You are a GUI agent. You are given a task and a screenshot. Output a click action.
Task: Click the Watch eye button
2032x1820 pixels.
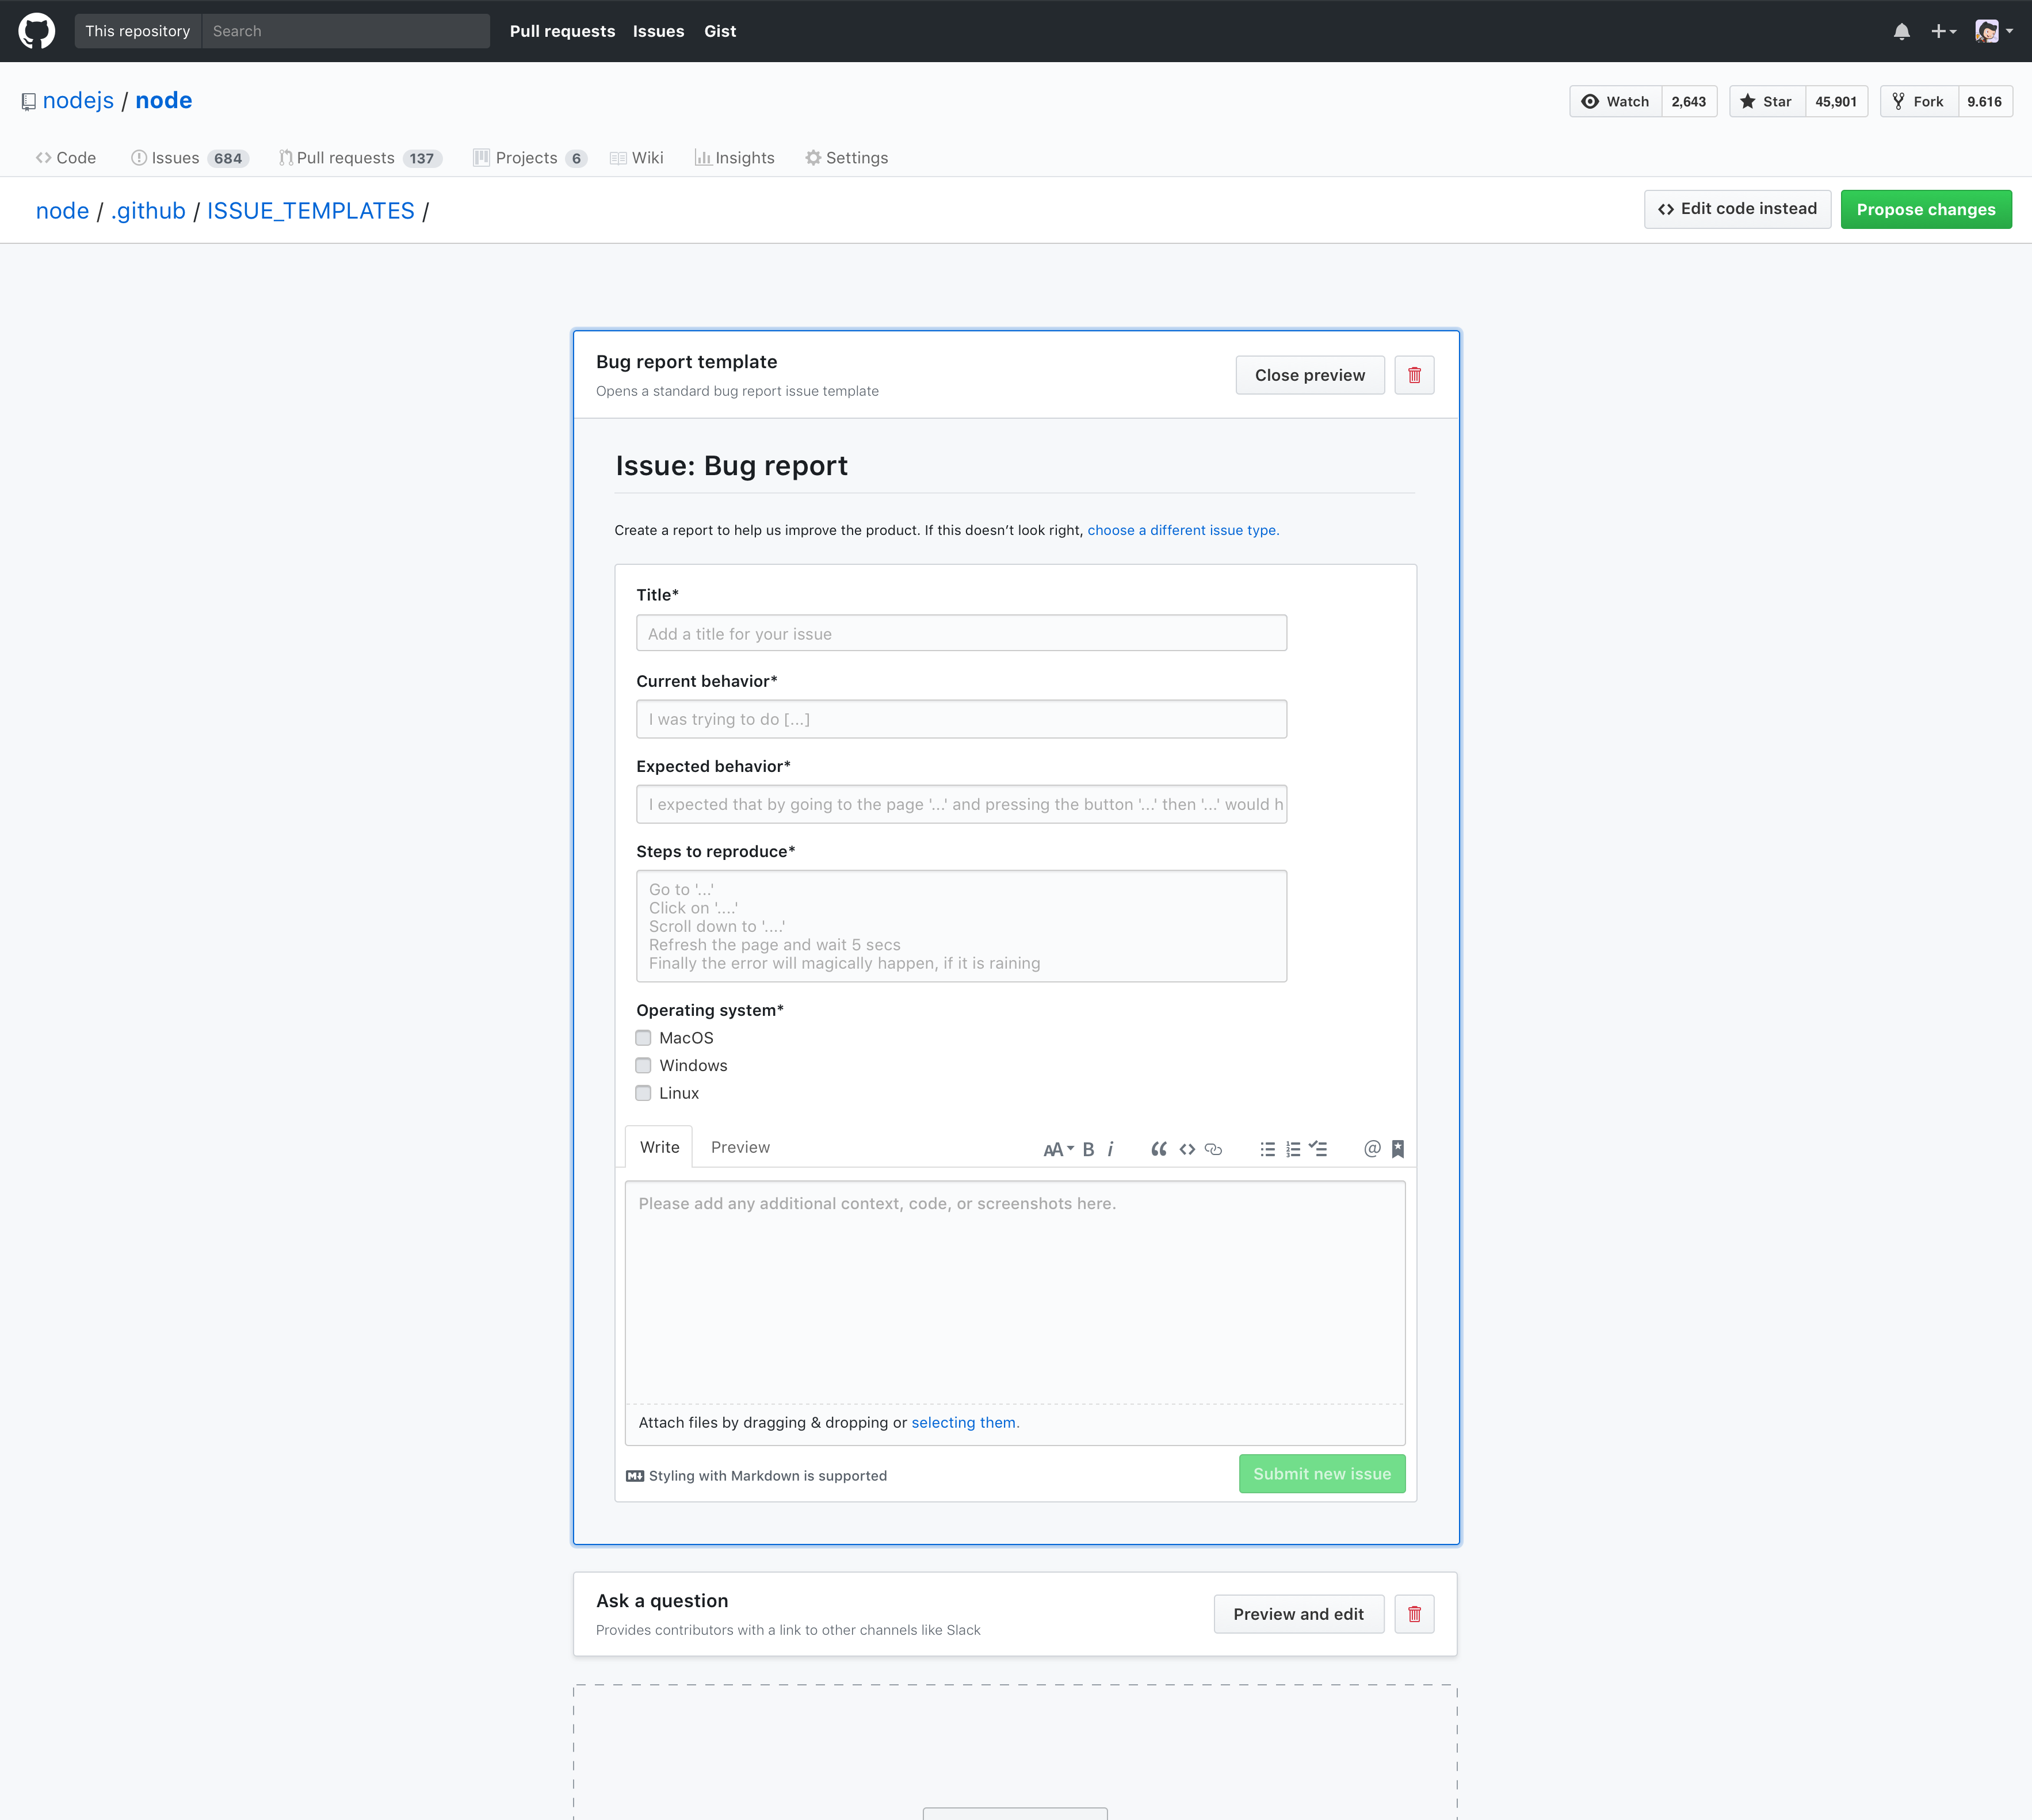[x=1616, y=101]
